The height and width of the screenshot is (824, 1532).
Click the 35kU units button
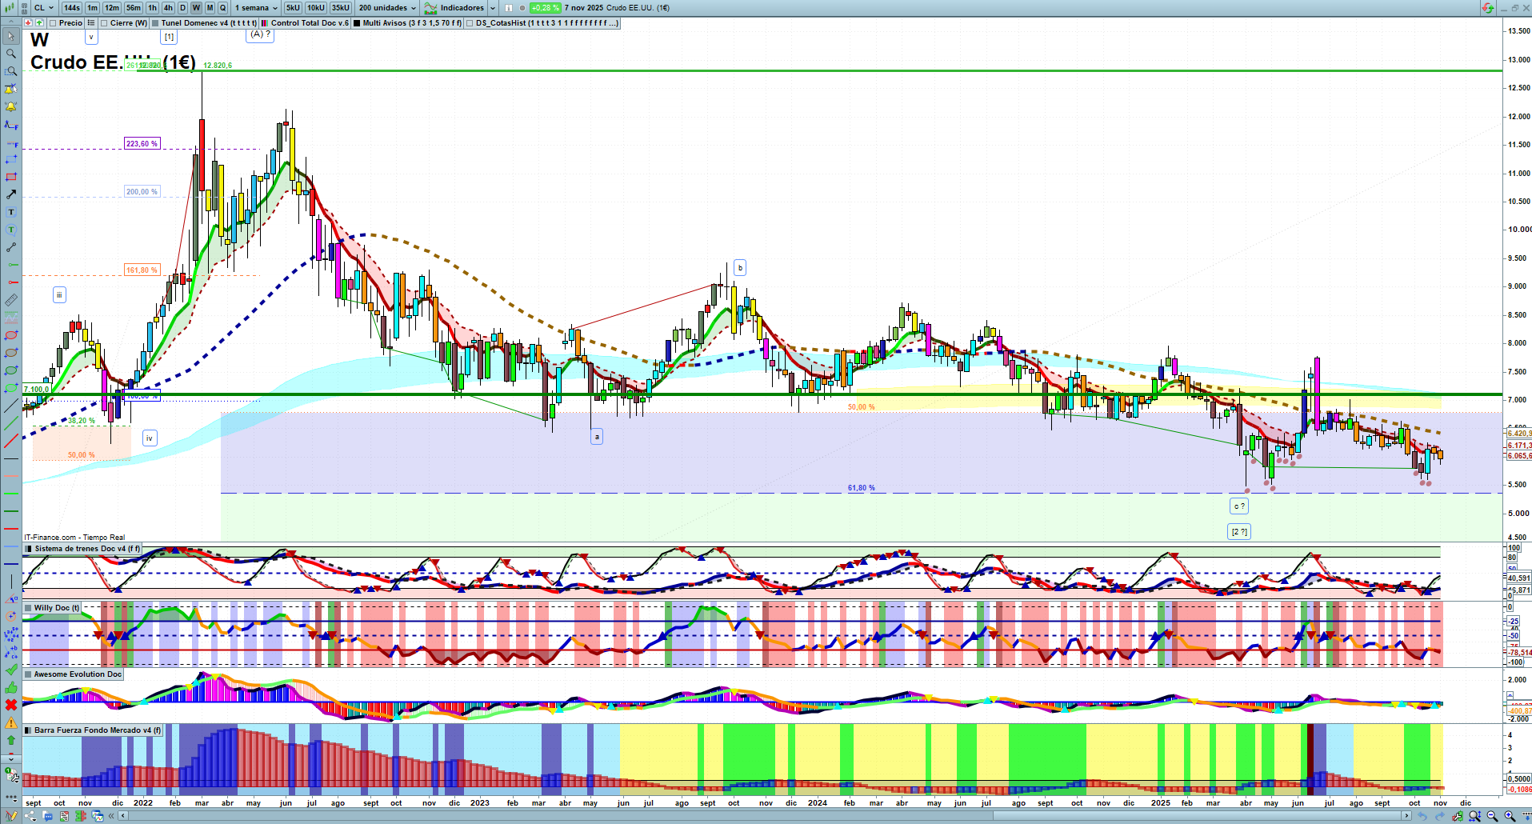tap(341, 8)
